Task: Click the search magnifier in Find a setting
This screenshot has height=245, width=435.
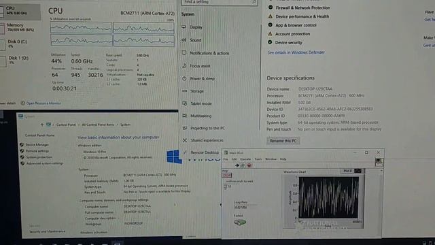Action: coord(254,2)
